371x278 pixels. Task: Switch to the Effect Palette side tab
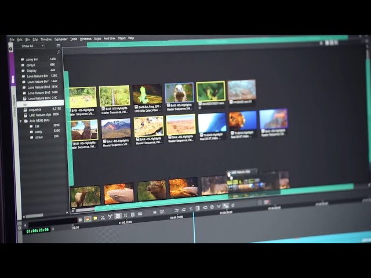14,105
